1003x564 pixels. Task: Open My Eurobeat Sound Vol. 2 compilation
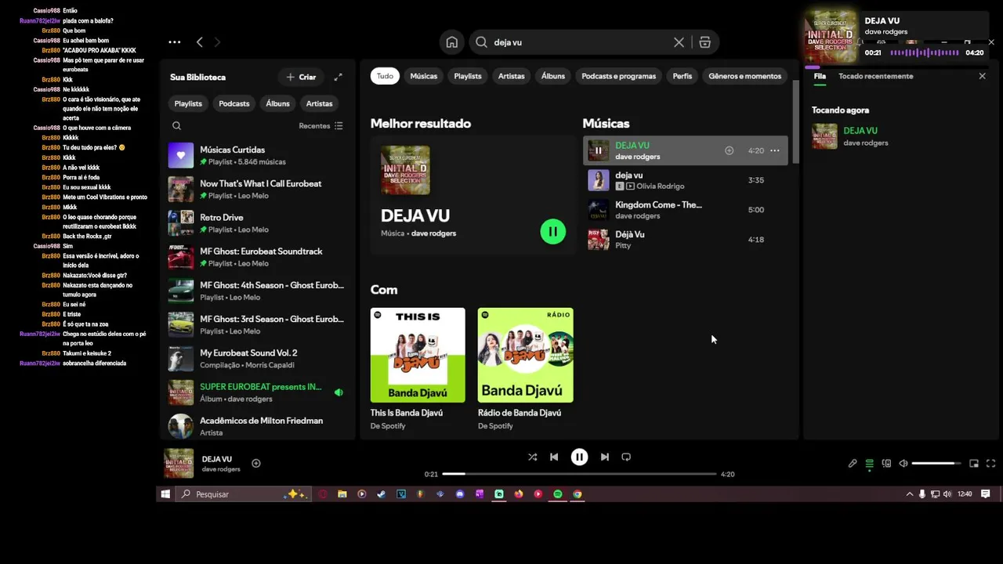click(256, 359)
